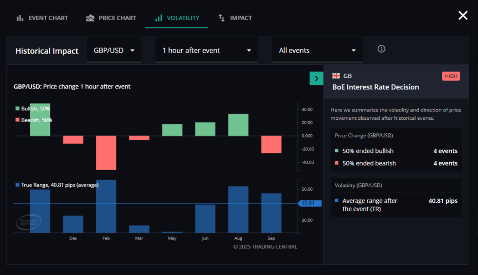478x275 pixels.
Task: Open the 1 hour after event dropdown
Action: (206, 50)
